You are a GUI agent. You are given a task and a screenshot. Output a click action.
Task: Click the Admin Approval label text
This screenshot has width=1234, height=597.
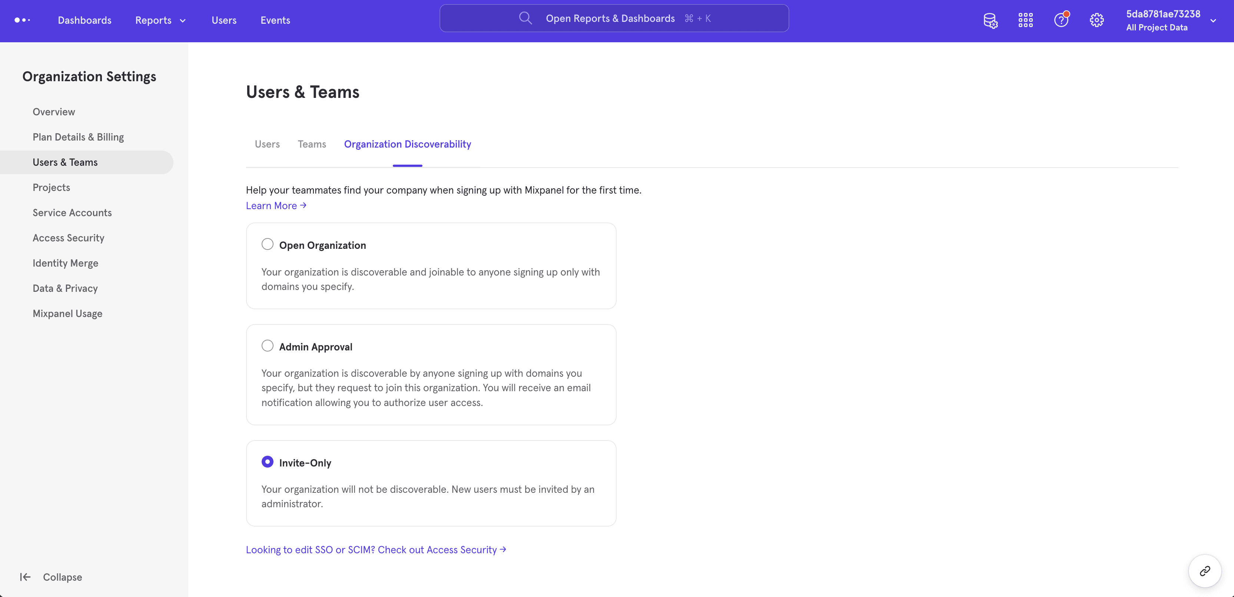click(316, 347)
